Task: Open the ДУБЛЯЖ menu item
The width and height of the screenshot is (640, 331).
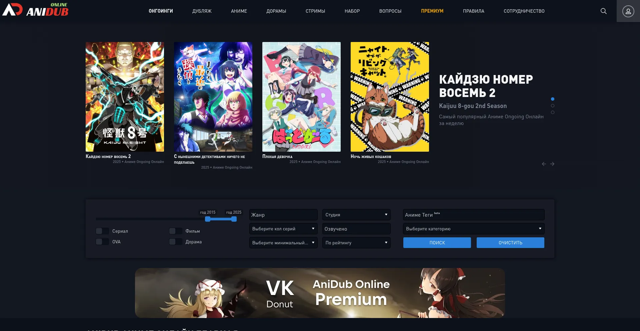Action: [x=202, y=11]
